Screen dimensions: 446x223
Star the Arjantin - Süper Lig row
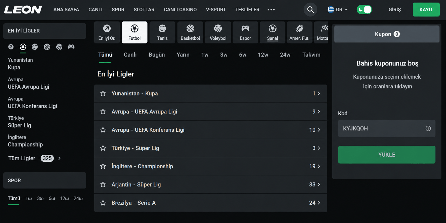(x=103, y=185)
